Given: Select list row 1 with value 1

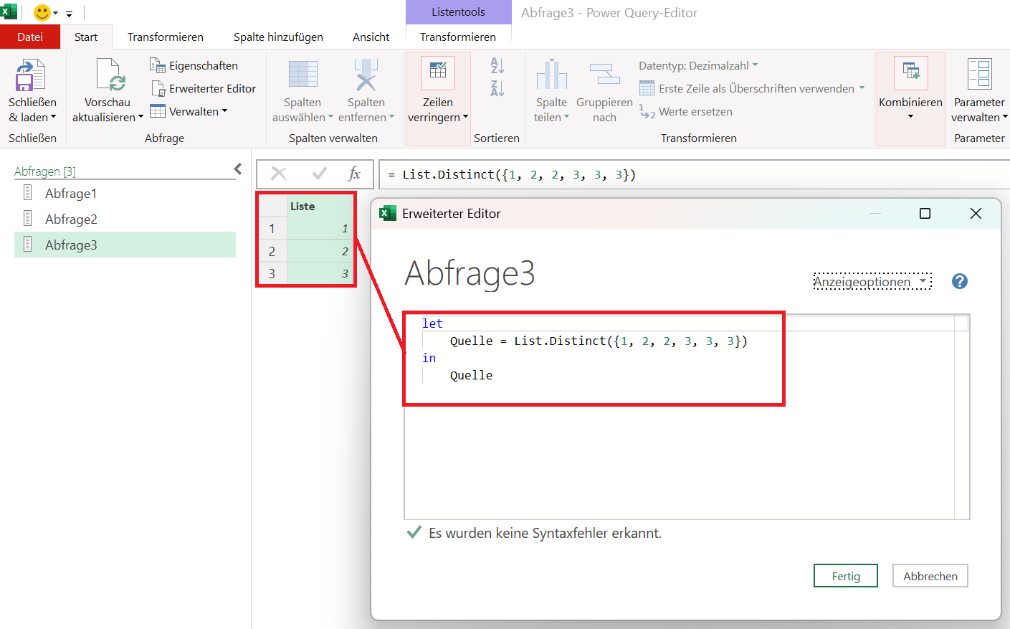Looking at the screenshot, I should pos(306,228).
